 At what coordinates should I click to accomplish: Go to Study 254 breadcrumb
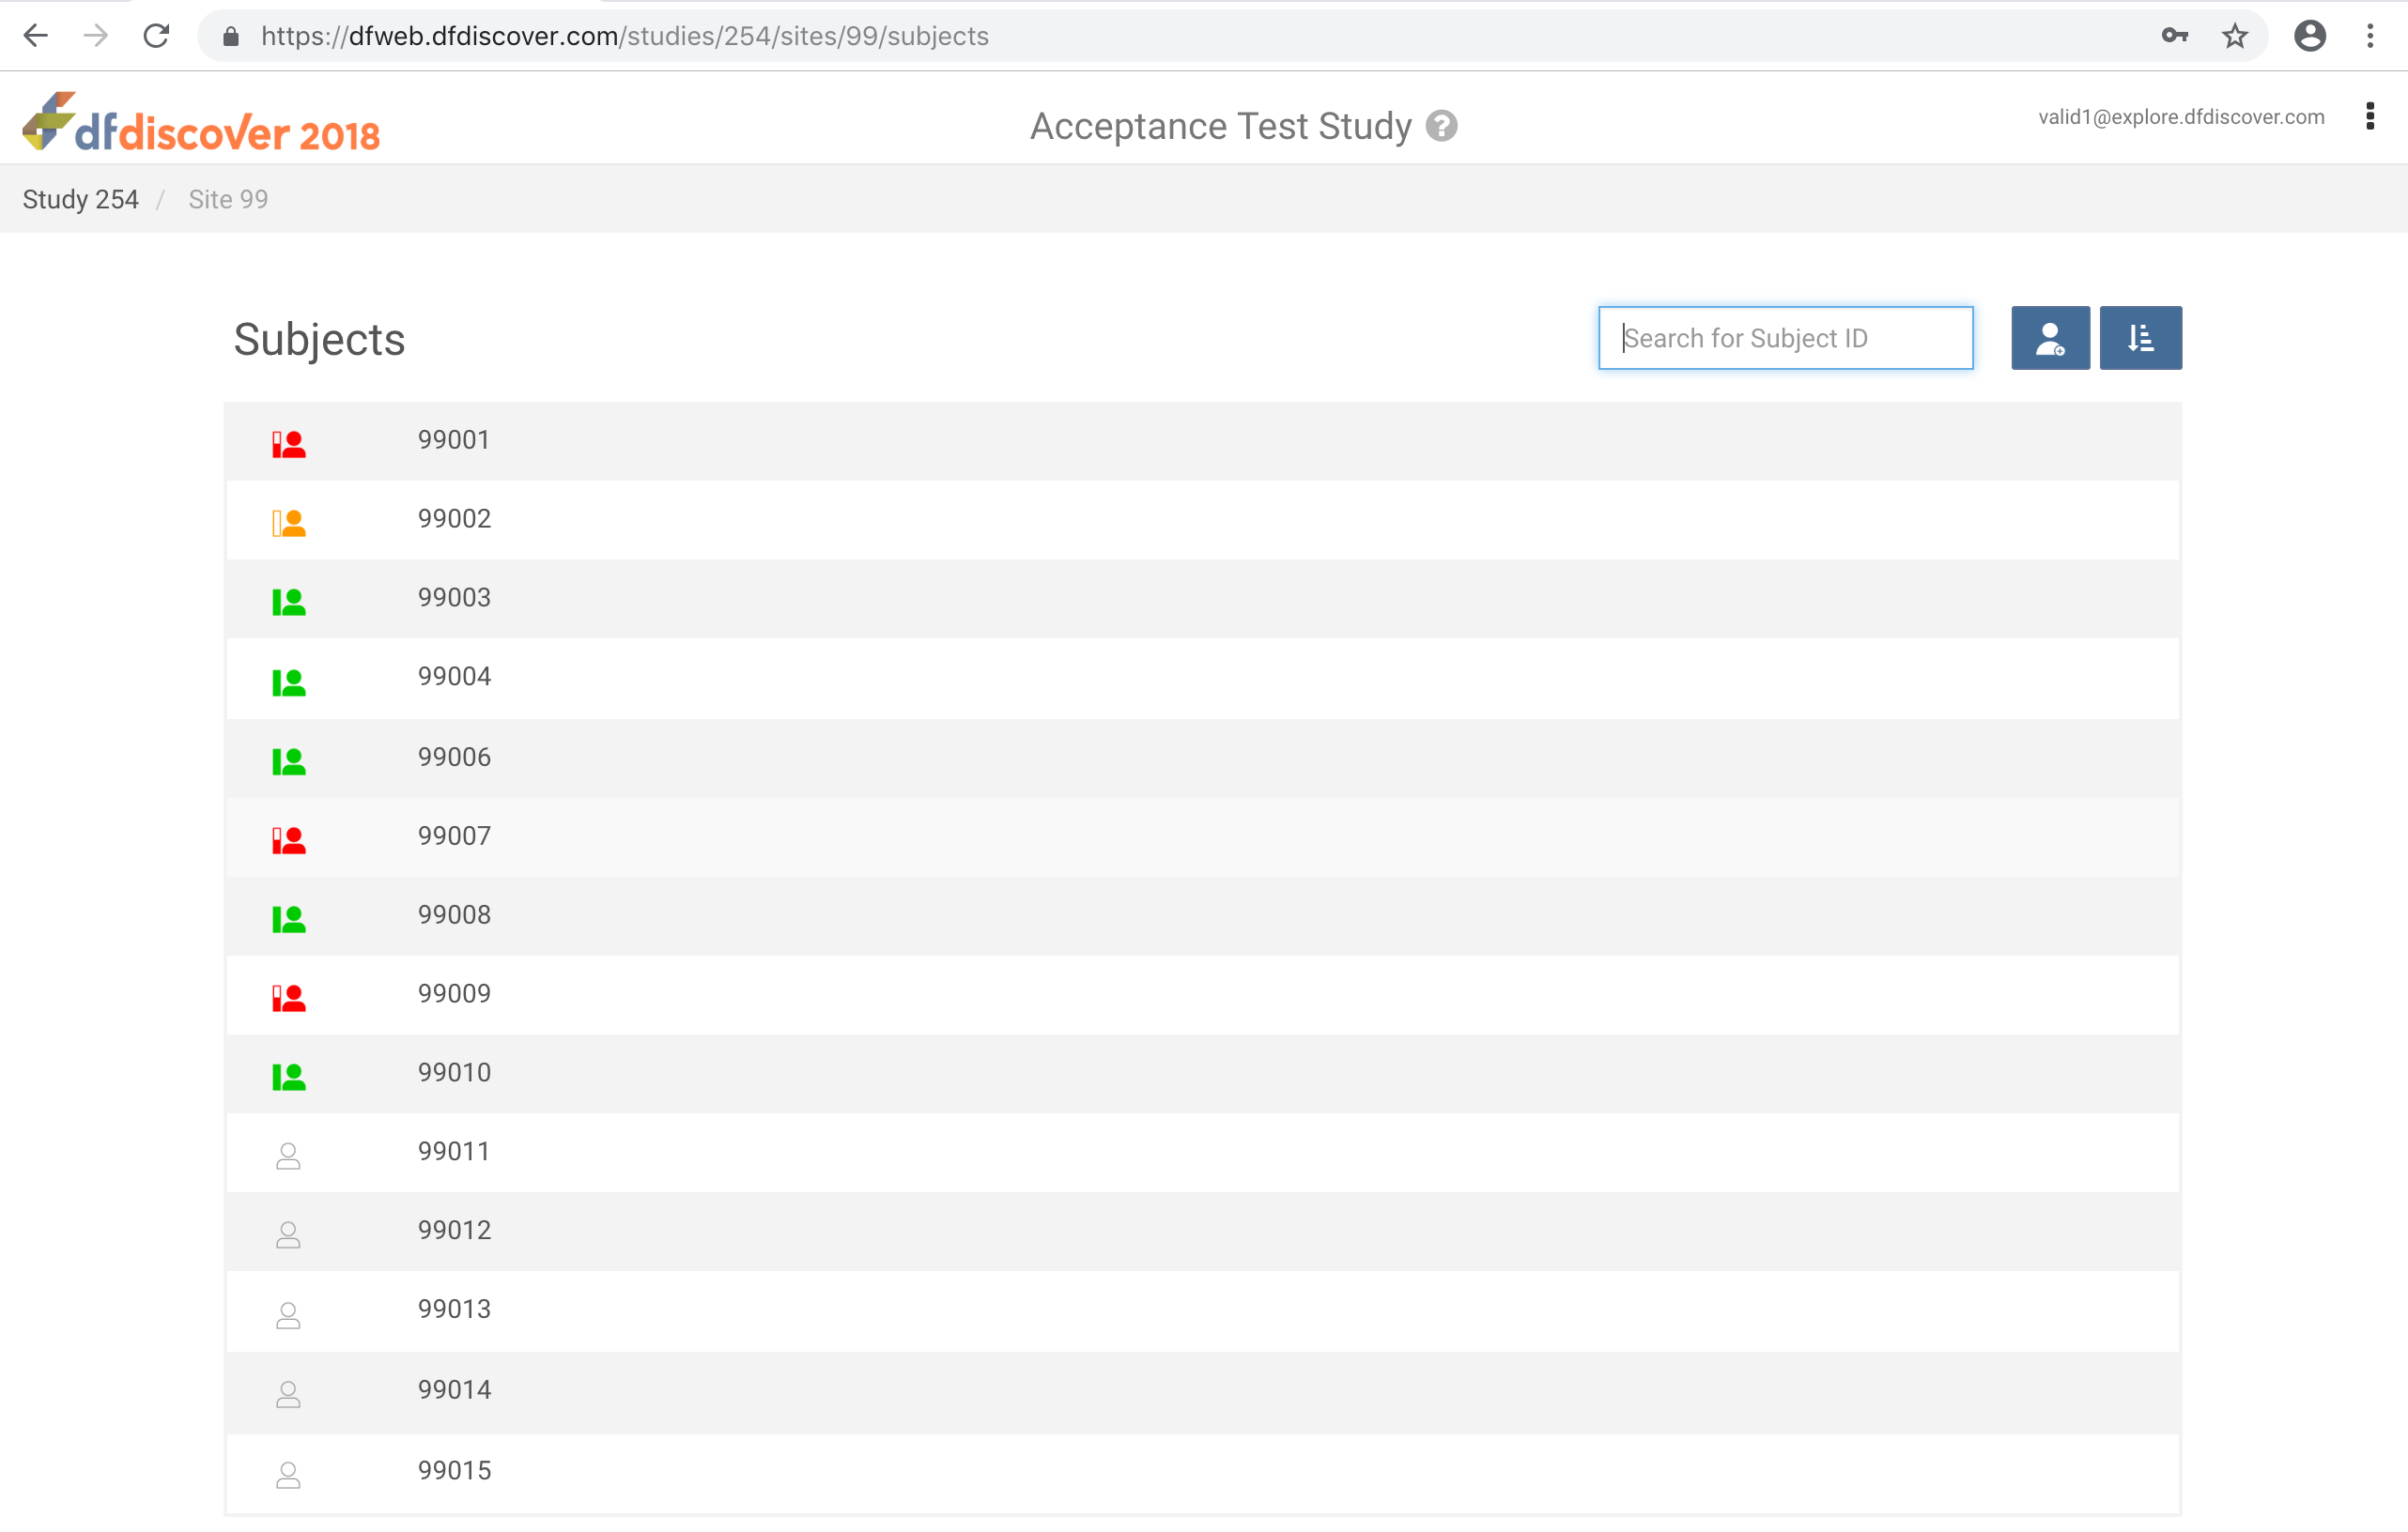[80, 200]
